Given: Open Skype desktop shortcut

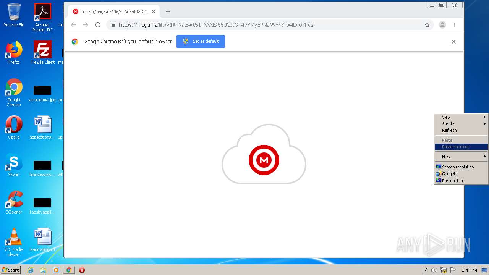Looking at the screenshot, I should 14,165.
